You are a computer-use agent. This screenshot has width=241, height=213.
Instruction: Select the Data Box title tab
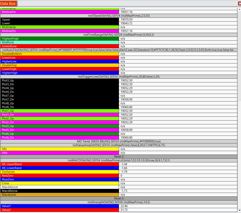click(8, 4)
